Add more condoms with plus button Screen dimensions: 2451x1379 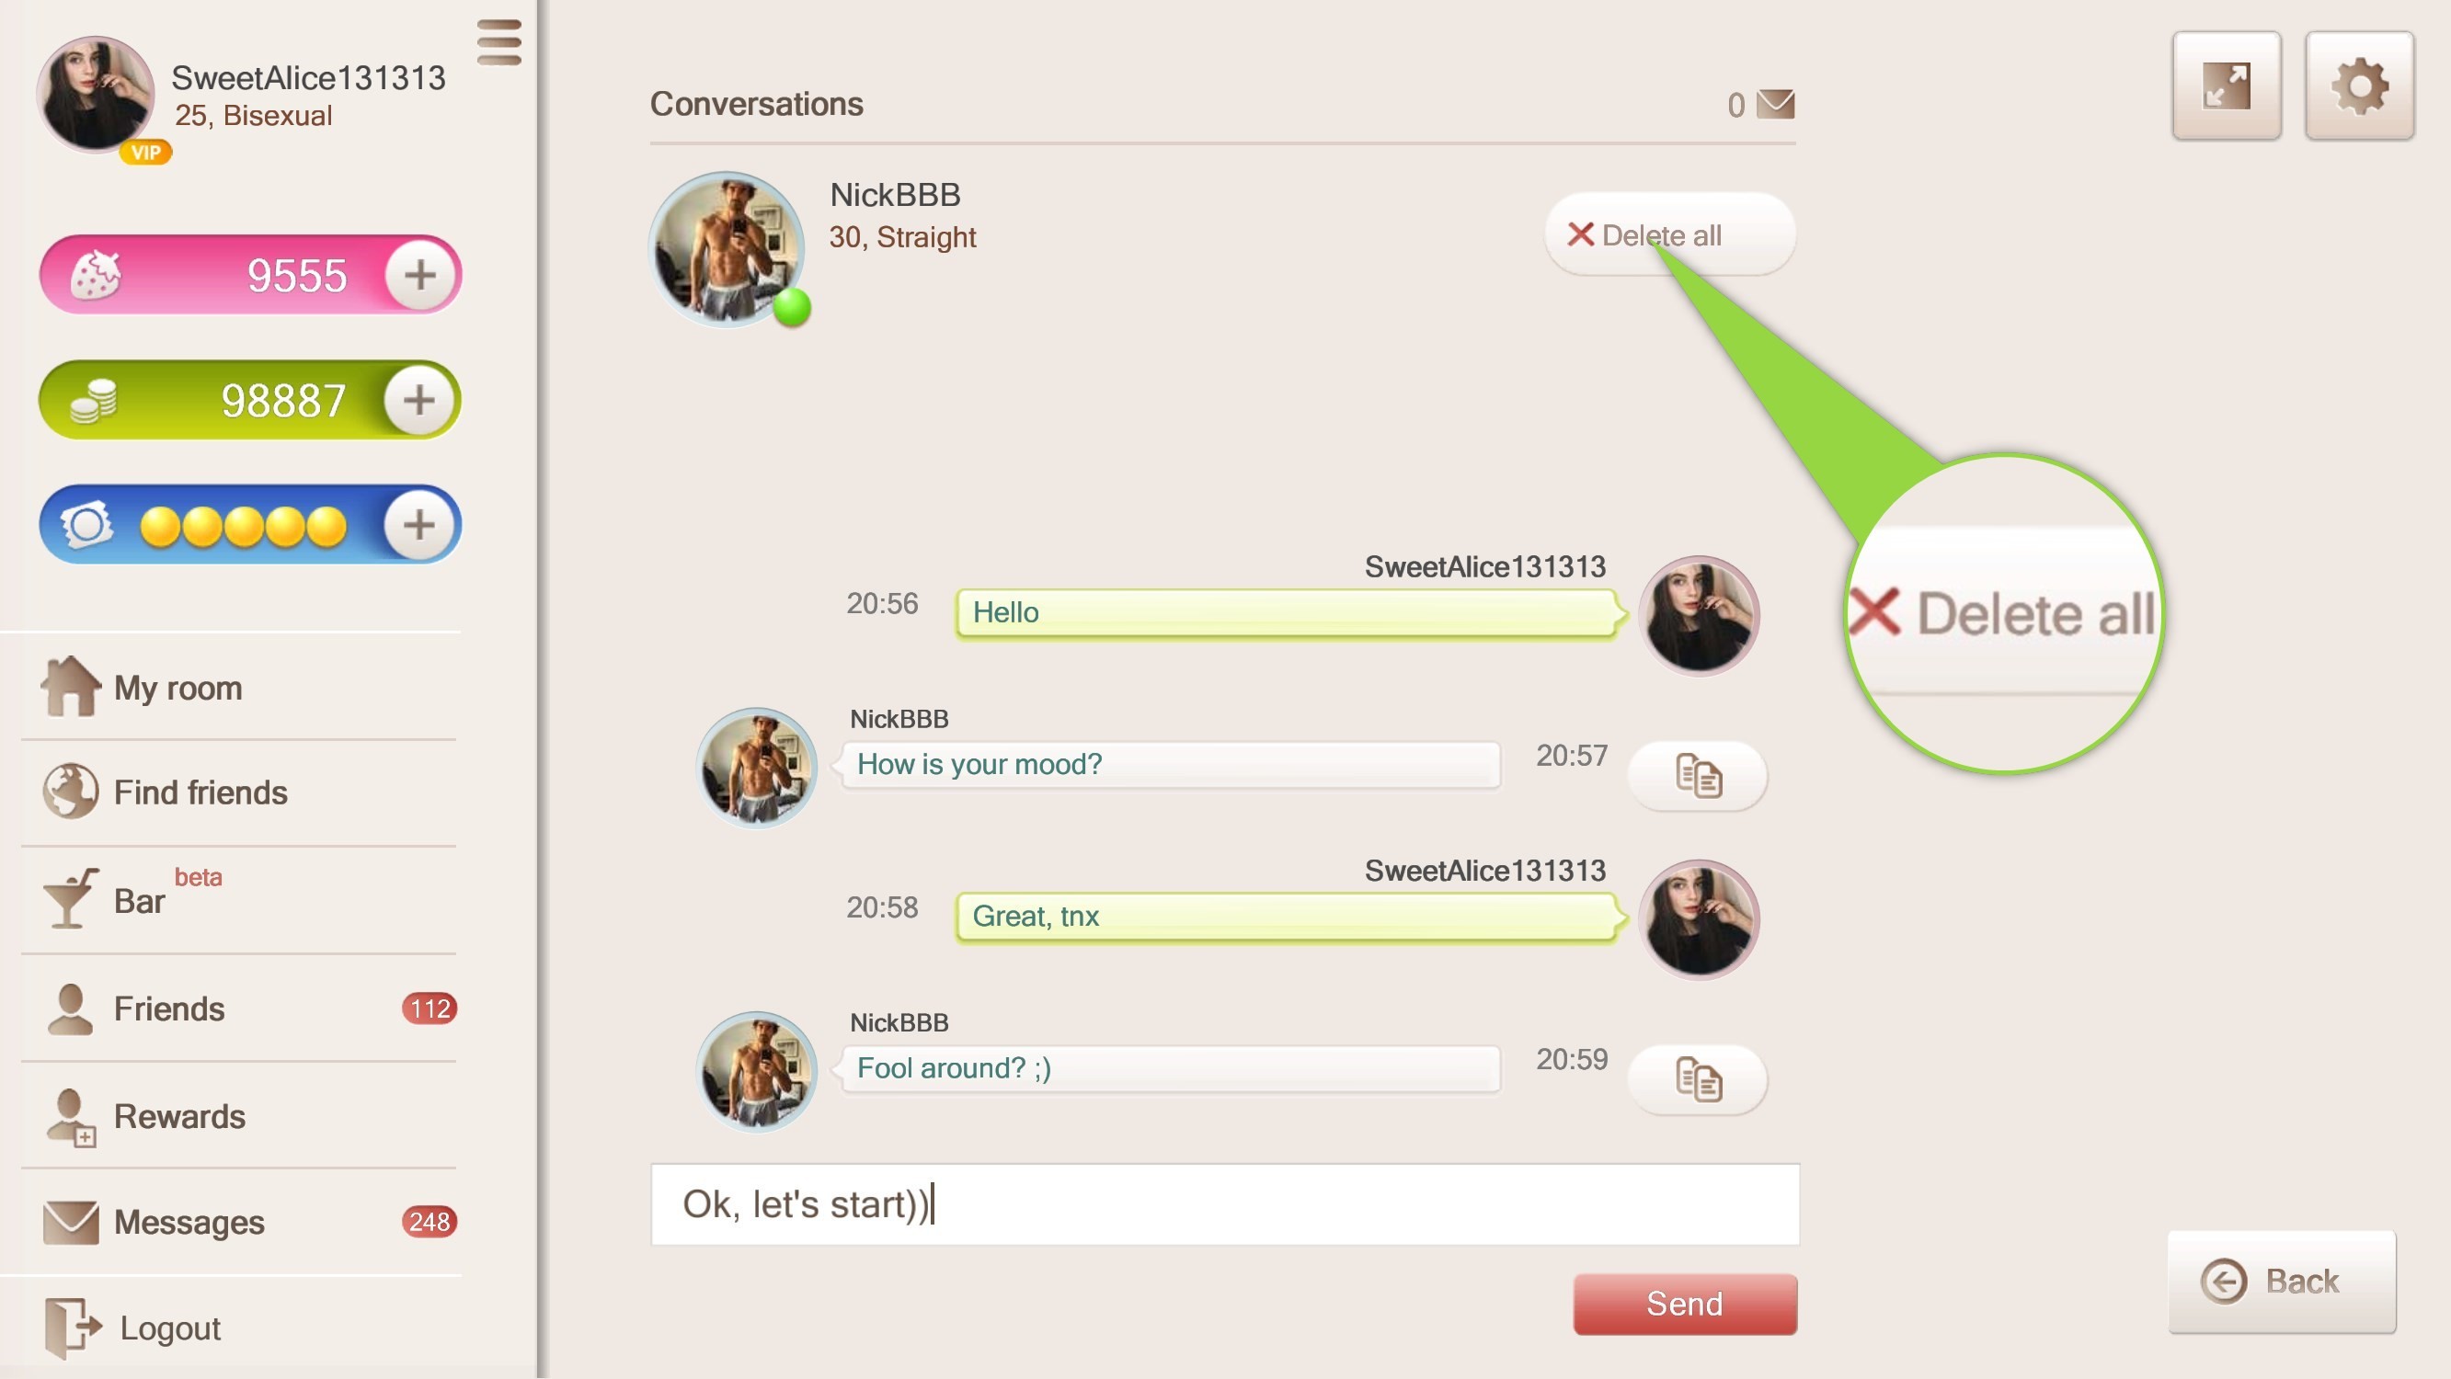pyautogui.click(x=419, y=524)
